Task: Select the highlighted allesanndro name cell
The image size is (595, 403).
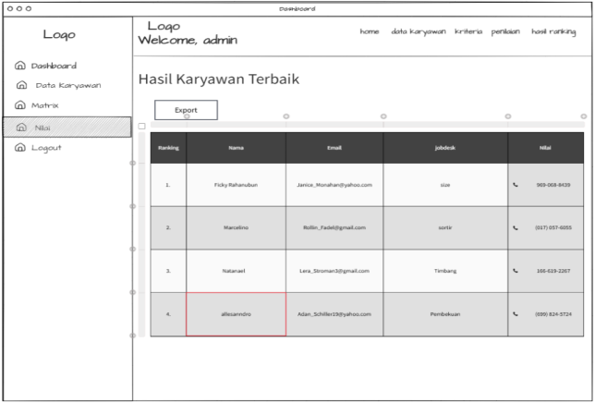Action: point(236,314)
